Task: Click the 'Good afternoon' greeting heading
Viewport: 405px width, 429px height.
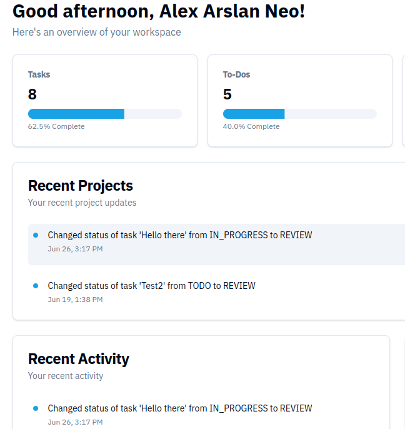Action: coord(159,11)
